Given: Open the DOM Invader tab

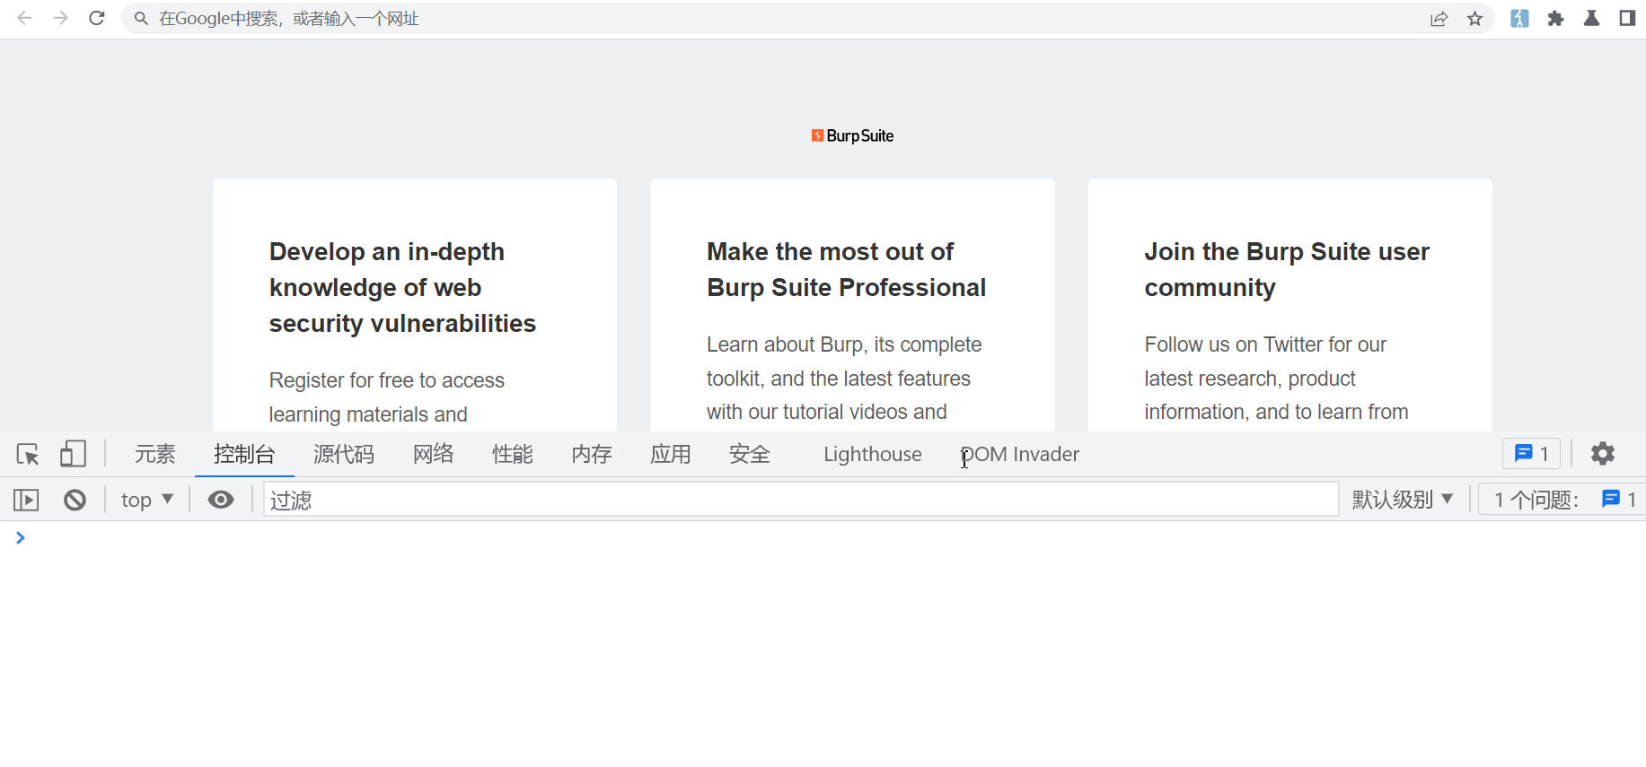Looking at the screenshot, I should pyautogui.click(x=1020, y=454).
